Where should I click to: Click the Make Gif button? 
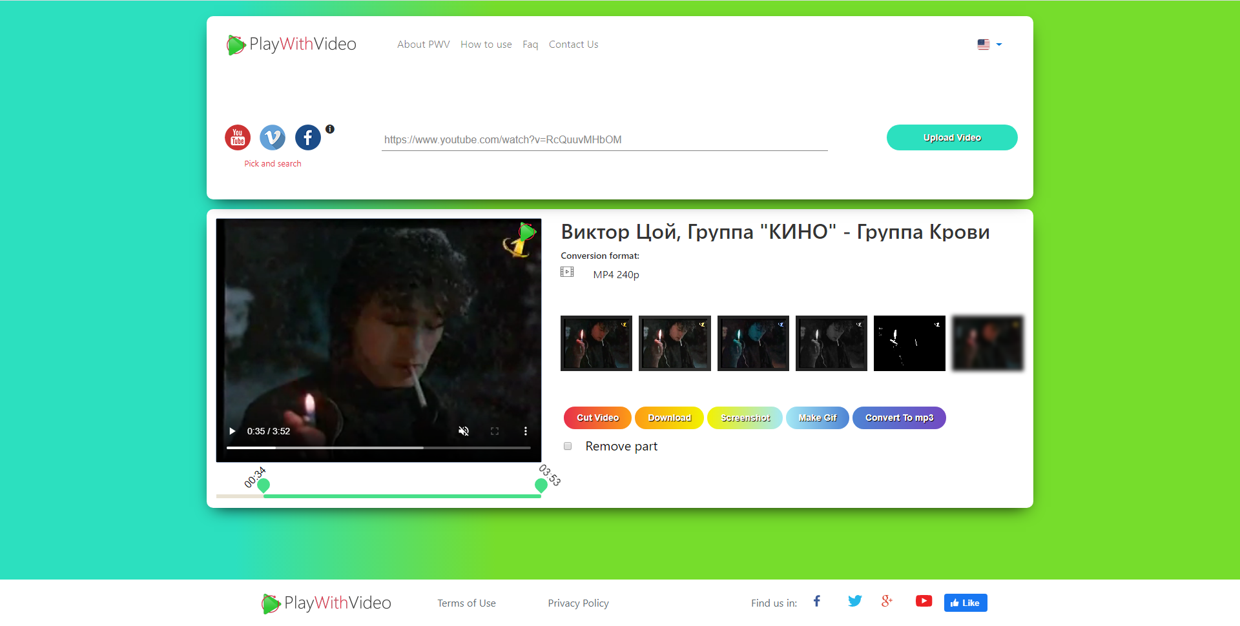click(818, 418)
